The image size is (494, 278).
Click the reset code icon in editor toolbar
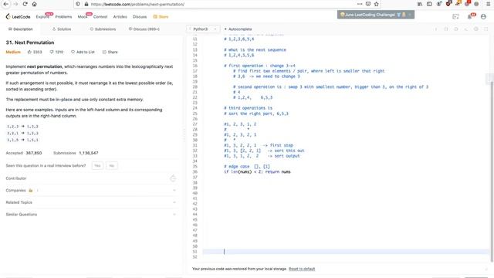(456, 29)
